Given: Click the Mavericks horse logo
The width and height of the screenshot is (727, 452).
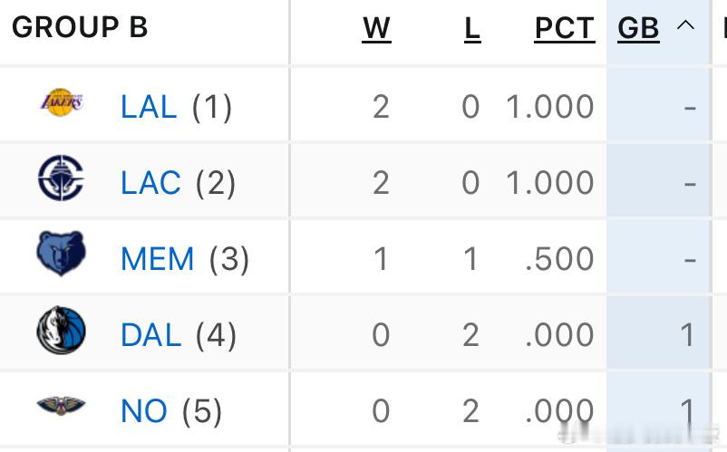Looking at the screenshot, I should (61, 331).
